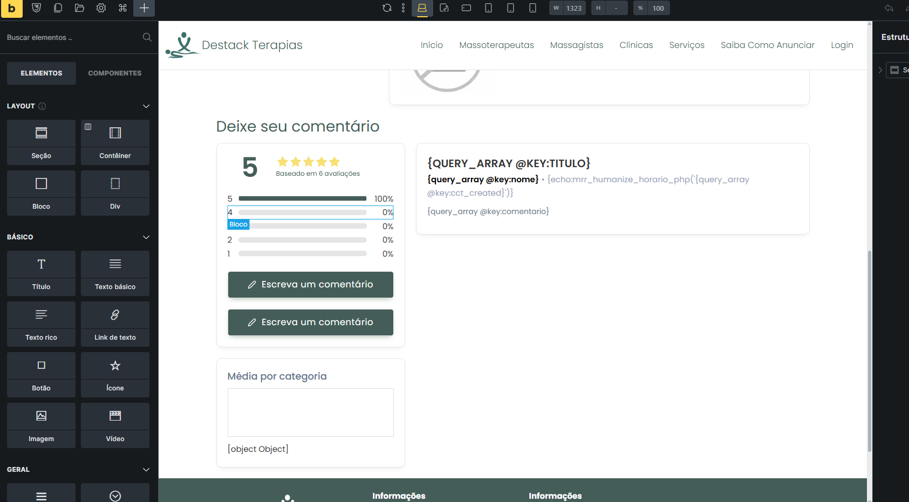Collapse the BÁSICO section chevron

[146, 237]
